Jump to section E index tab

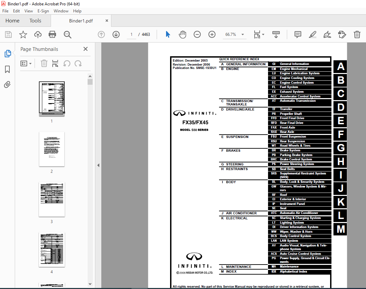point(340,121)
